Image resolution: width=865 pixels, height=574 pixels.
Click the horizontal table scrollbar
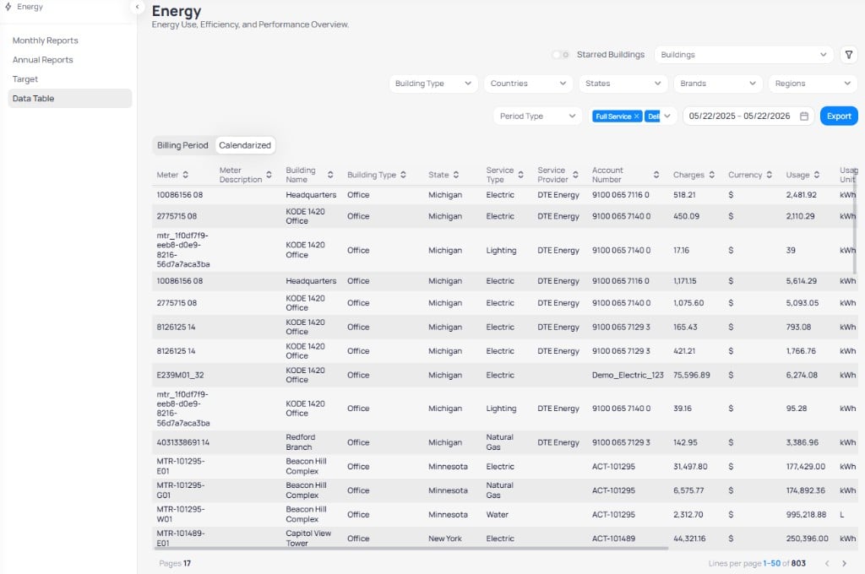coord(411,548)
